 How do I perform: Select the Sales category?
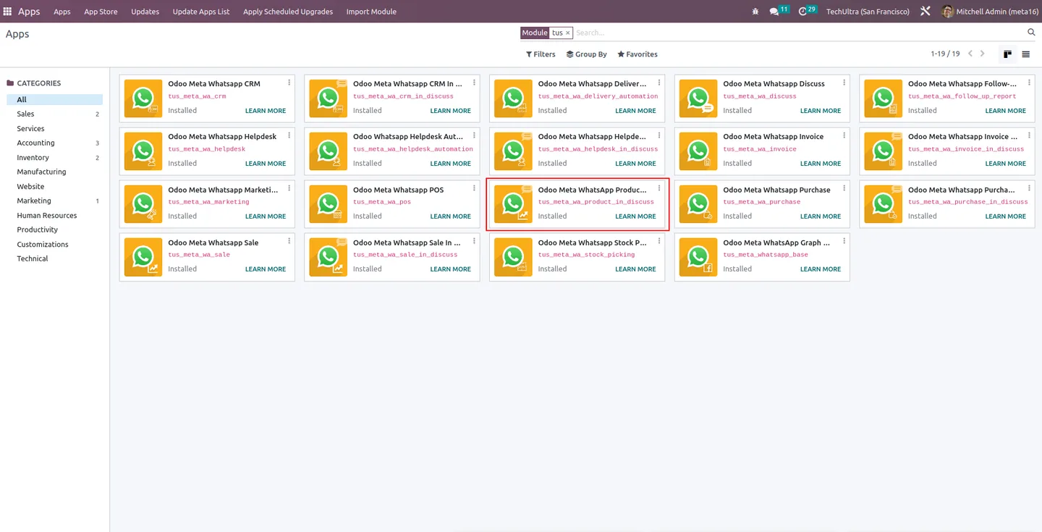coord(55,114)
